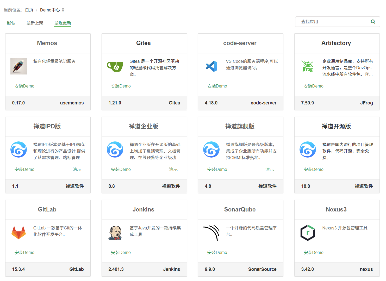Focus the 查找应用 search field
The width and height of the screenshot is (386, 281).
tap(333, 22)
